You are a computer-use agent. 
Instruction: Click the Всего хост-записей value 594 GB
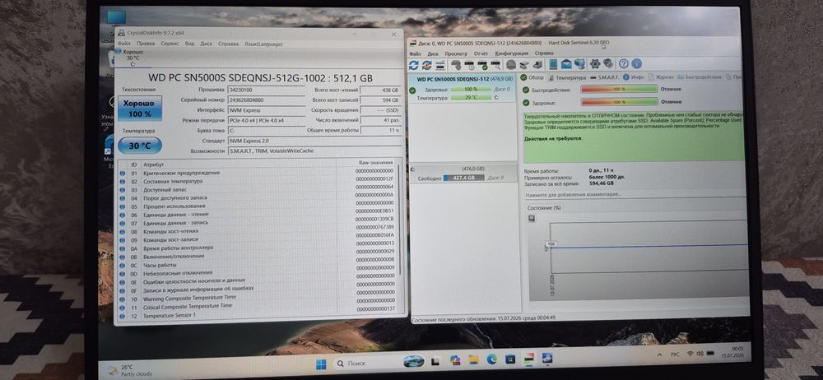[x=381, y=100]
